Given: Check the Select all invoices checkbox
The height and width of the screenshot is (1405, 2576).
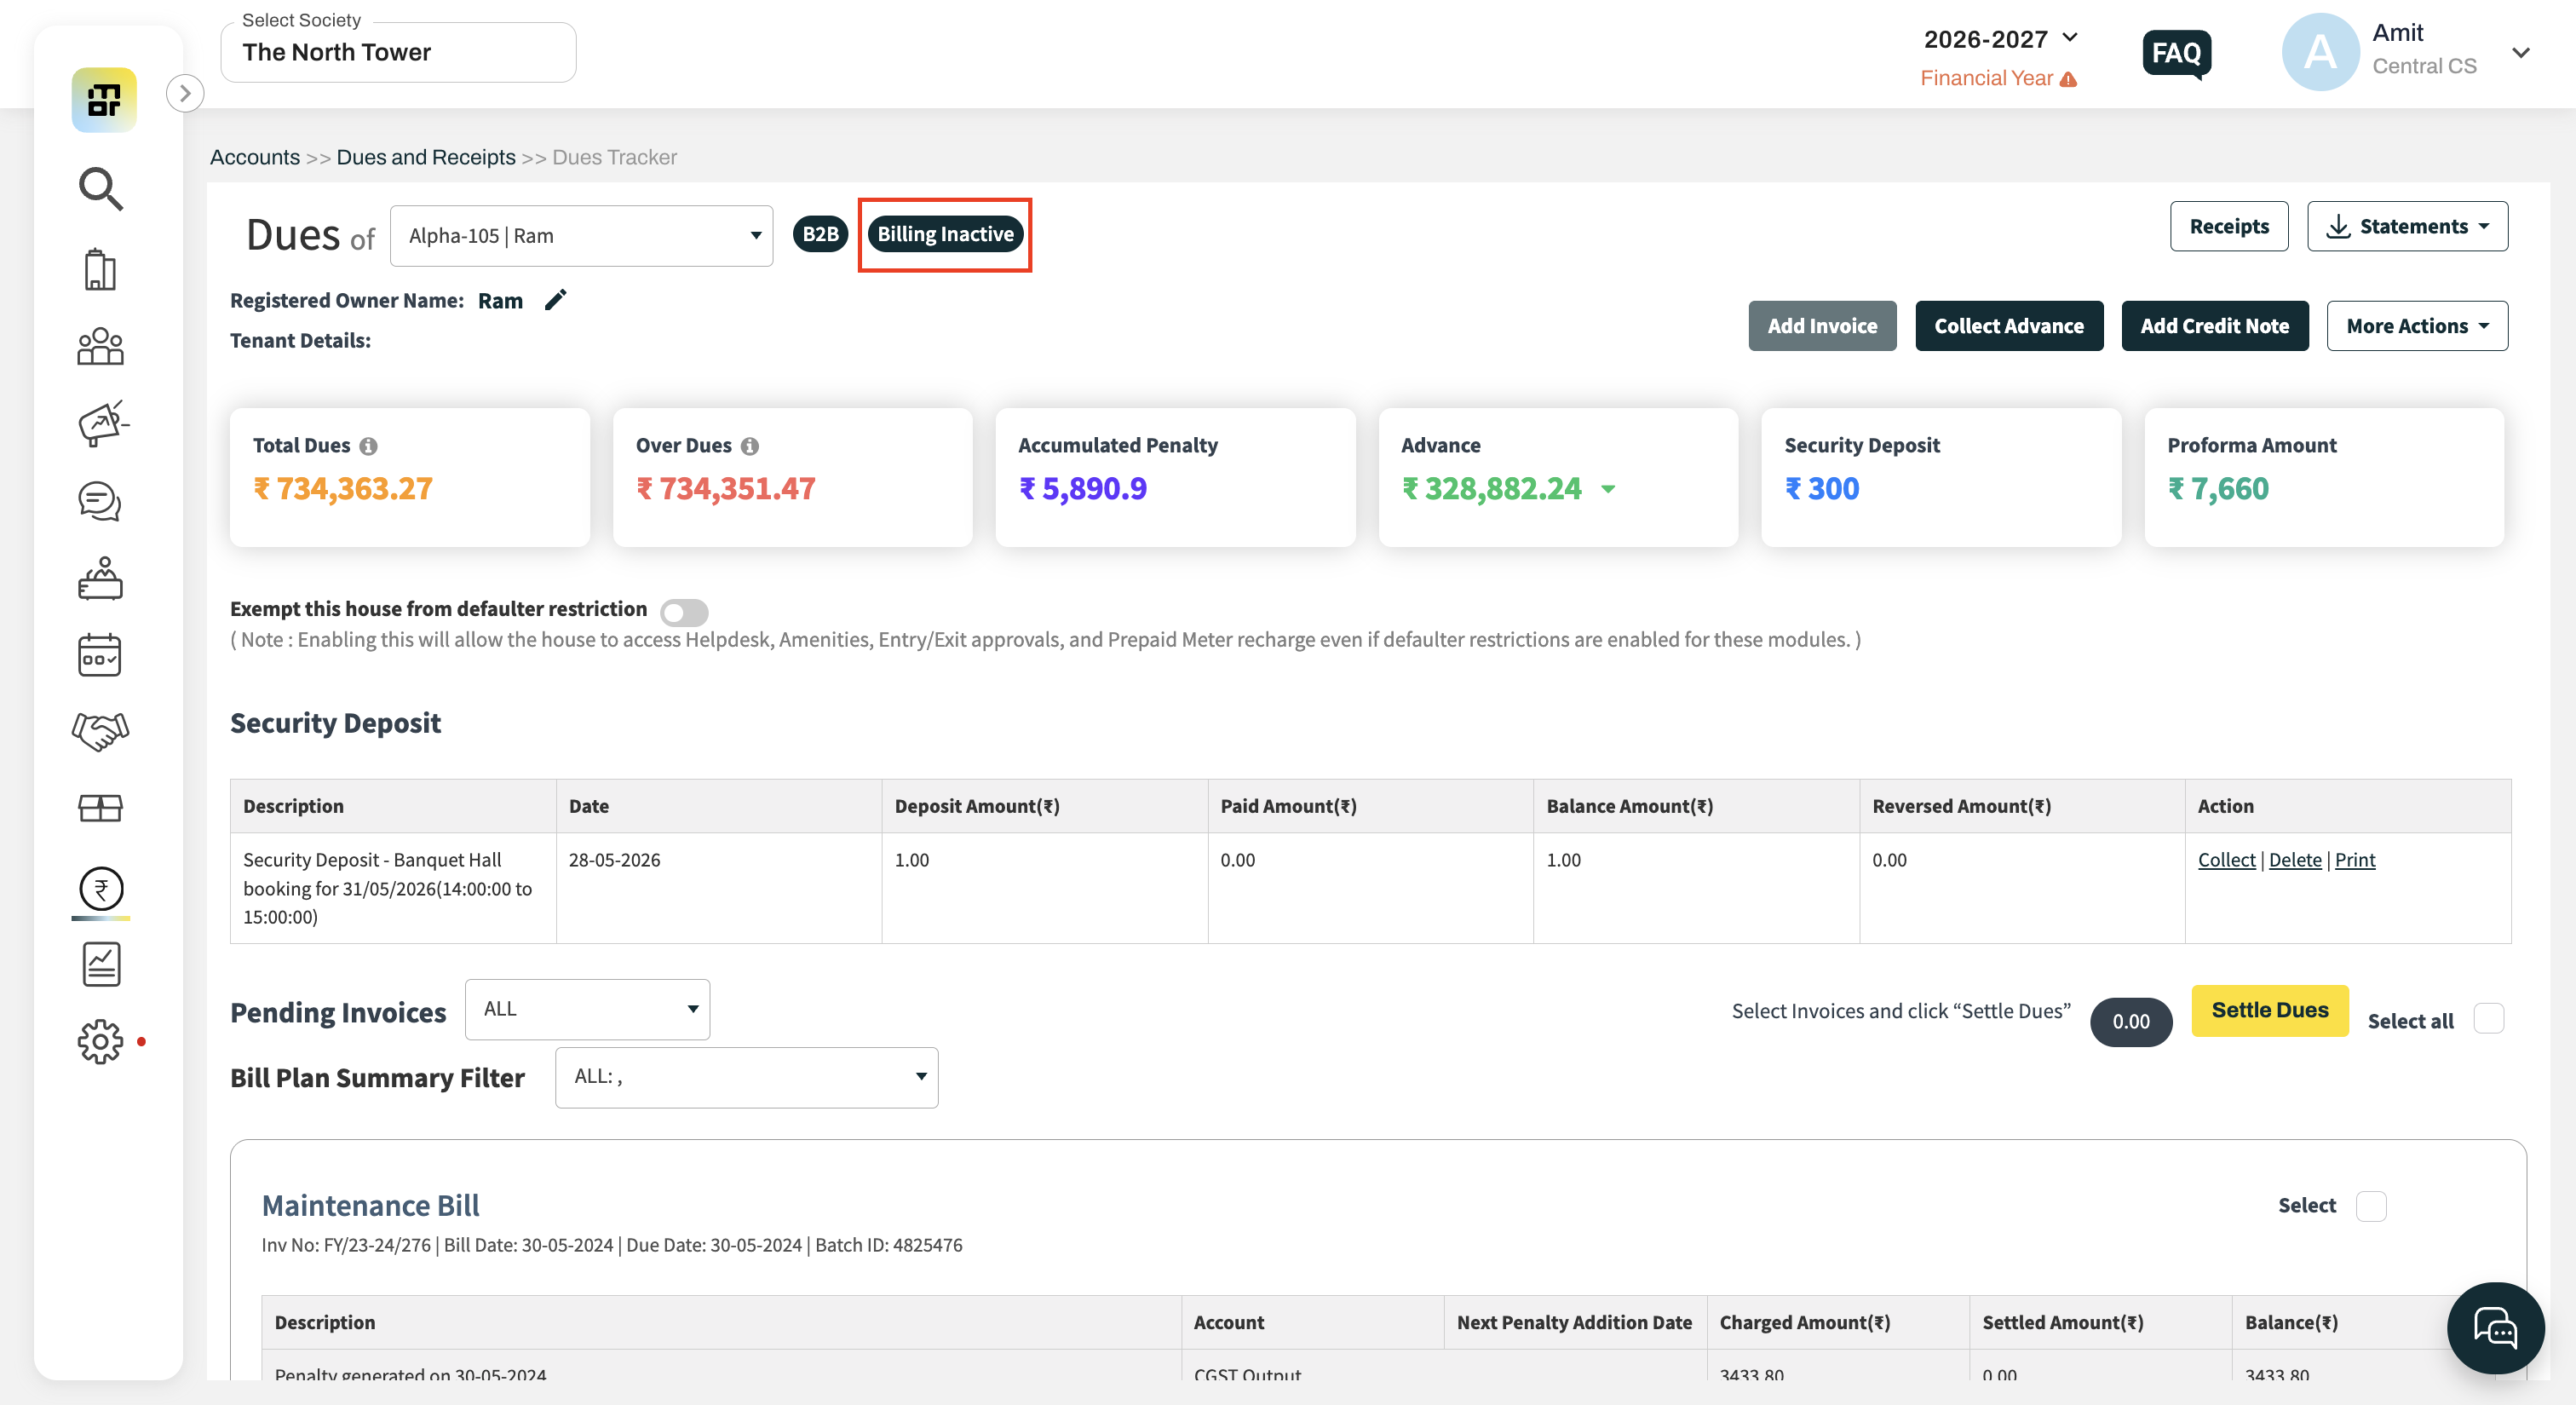Looking at the screenshot, I should point(2488,1019).
